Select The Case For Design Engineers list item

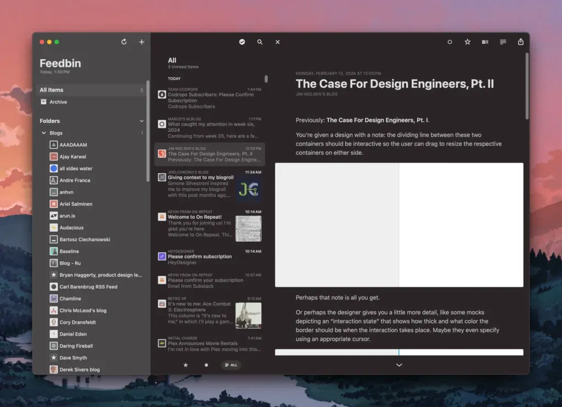point(210,154)
